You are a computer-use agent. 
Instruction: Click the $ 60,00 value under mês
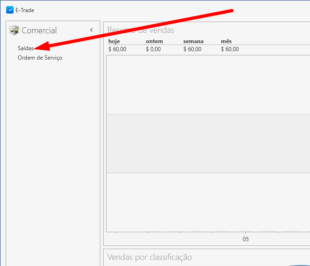click(230, 49)
